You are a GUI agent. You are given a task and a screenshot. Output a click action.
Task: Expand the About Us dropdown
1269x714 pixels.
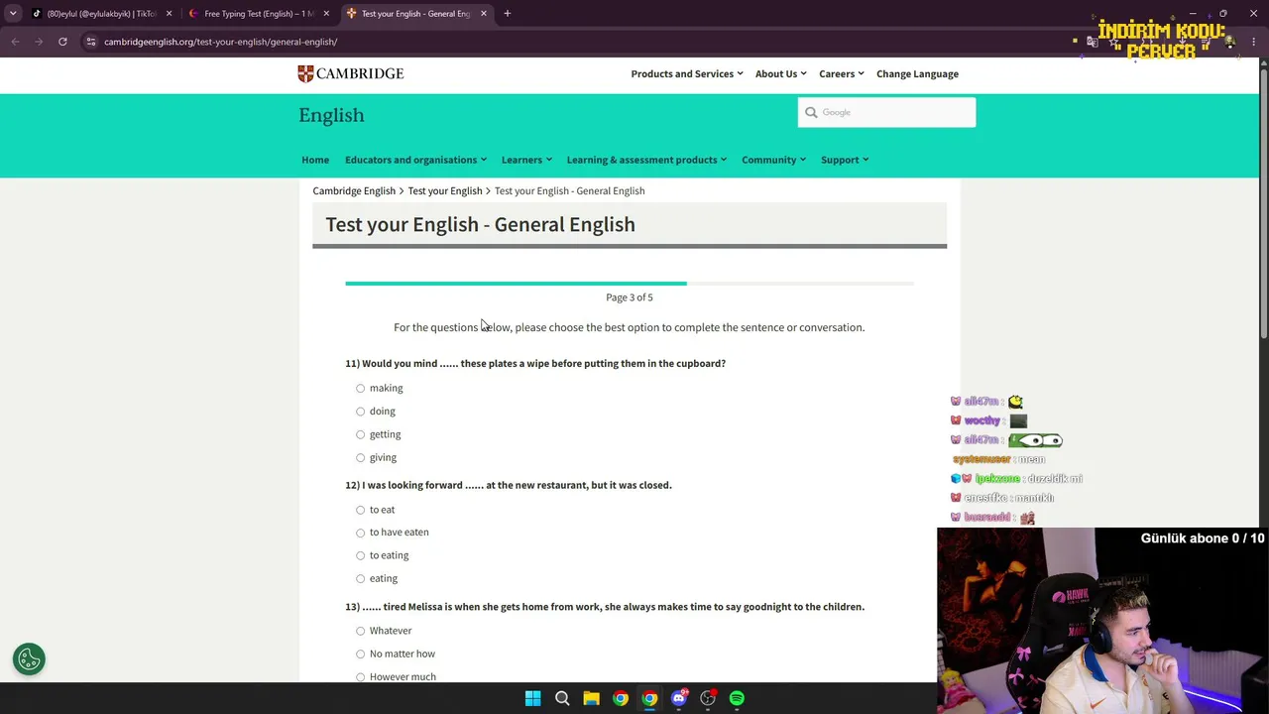780,73
